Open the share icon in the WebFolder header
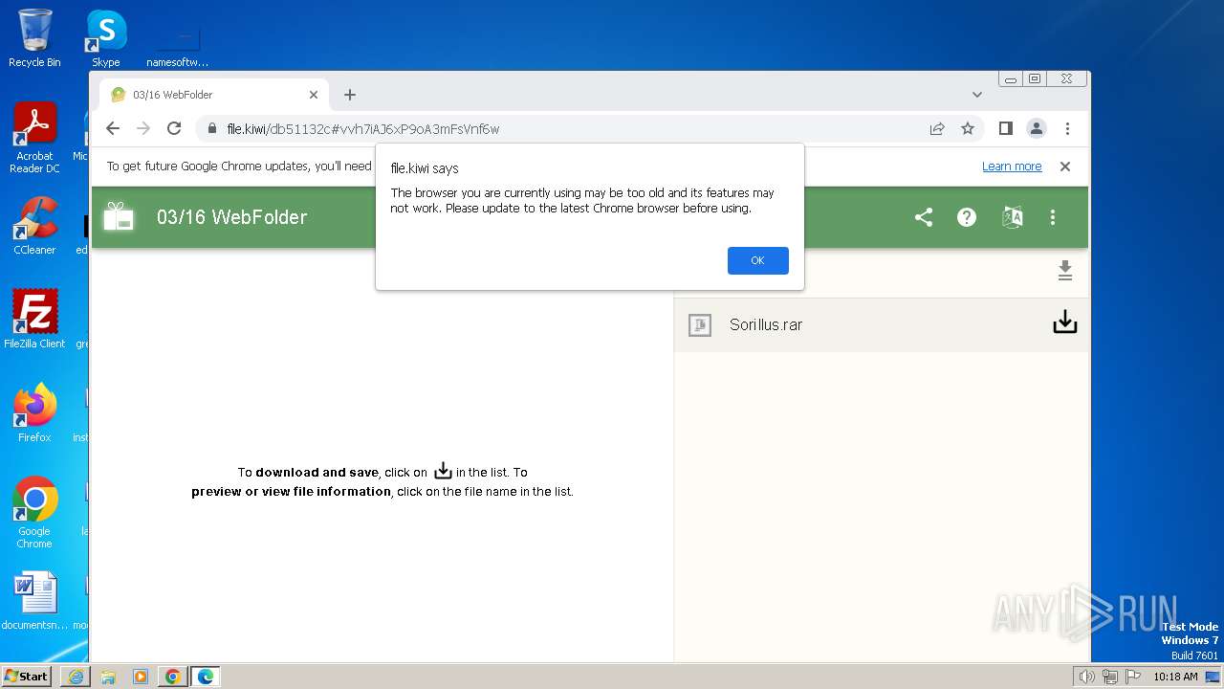Image resolution: width=1224 pixels, height=689 pixels. pyautogui.click(x=923, y=217)
